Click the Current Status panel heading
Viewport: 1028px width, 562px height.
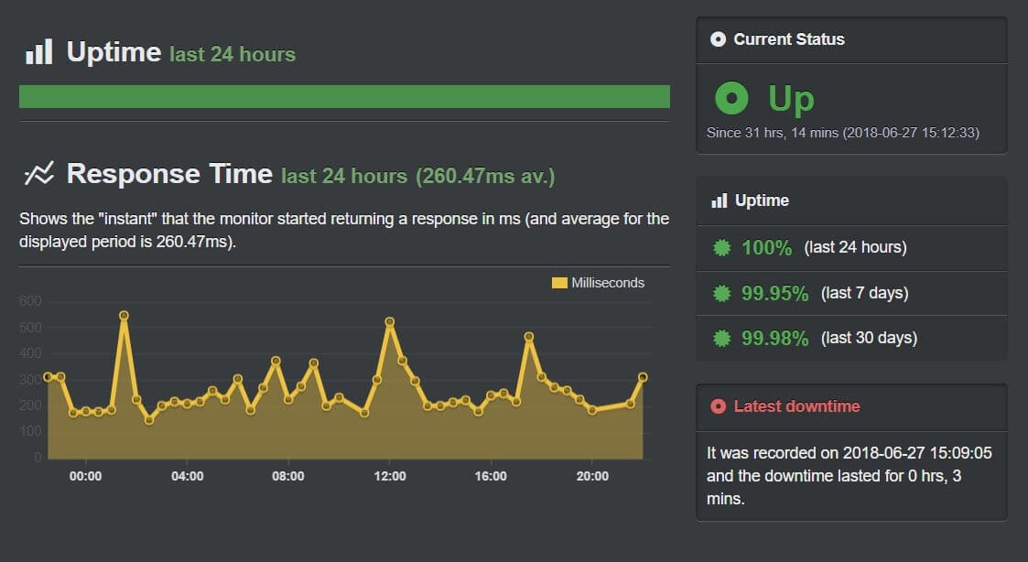pyautogui.click(x=789, y=39)
